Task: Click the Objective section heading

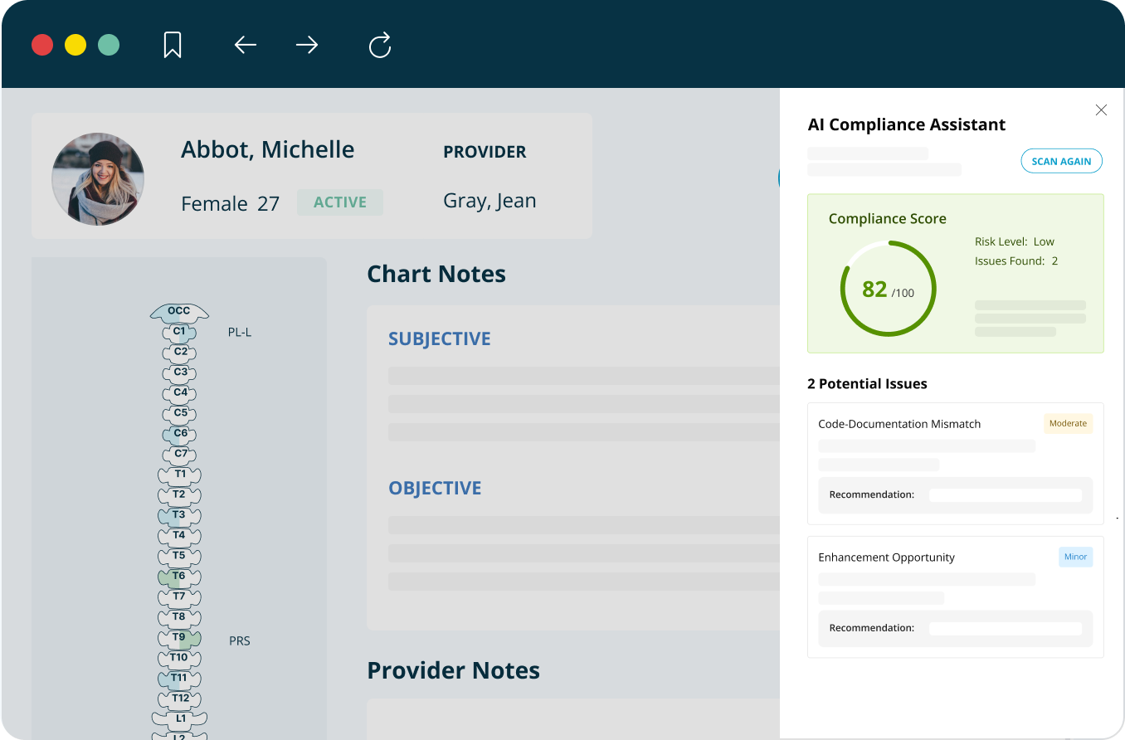Action: 435,488
